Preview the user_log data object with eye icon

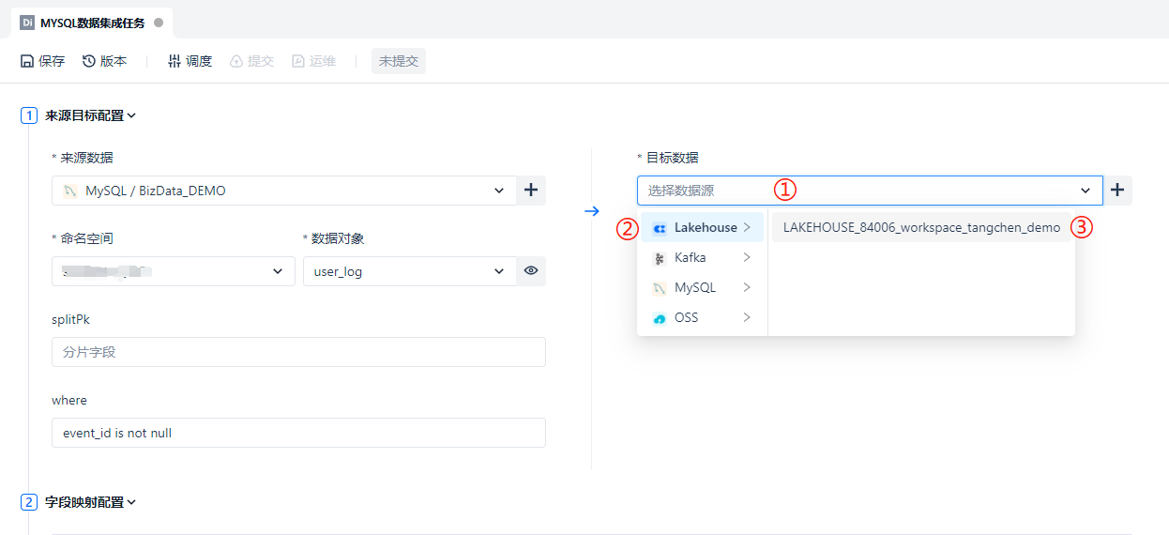531,271
